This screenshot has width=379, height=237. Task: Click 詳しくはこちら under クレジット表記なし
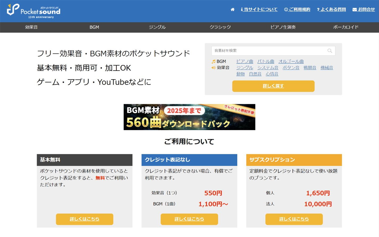[189, 219]
